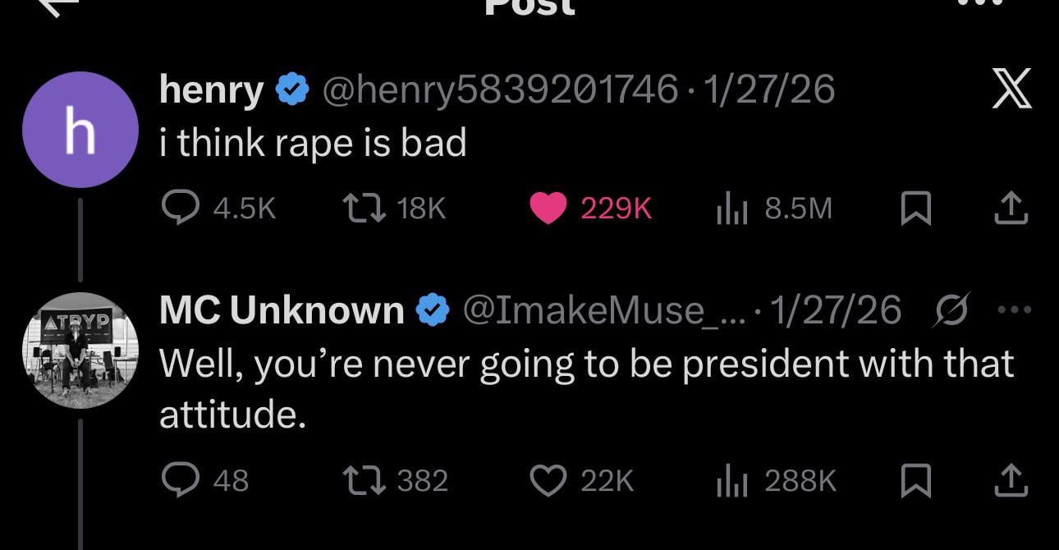
Task: Open the @henry5839201746 handle link
Action: pos(501,89)
